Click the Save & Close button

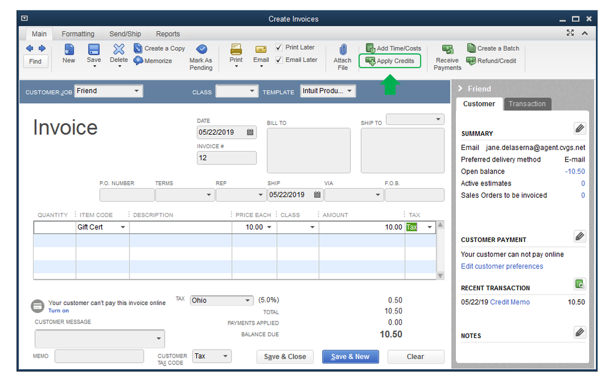click(x=285, y=356)
